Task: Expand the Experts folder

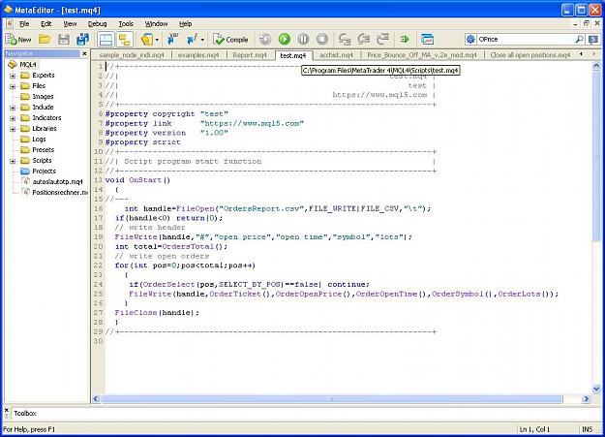Action: tap(13, 76)
